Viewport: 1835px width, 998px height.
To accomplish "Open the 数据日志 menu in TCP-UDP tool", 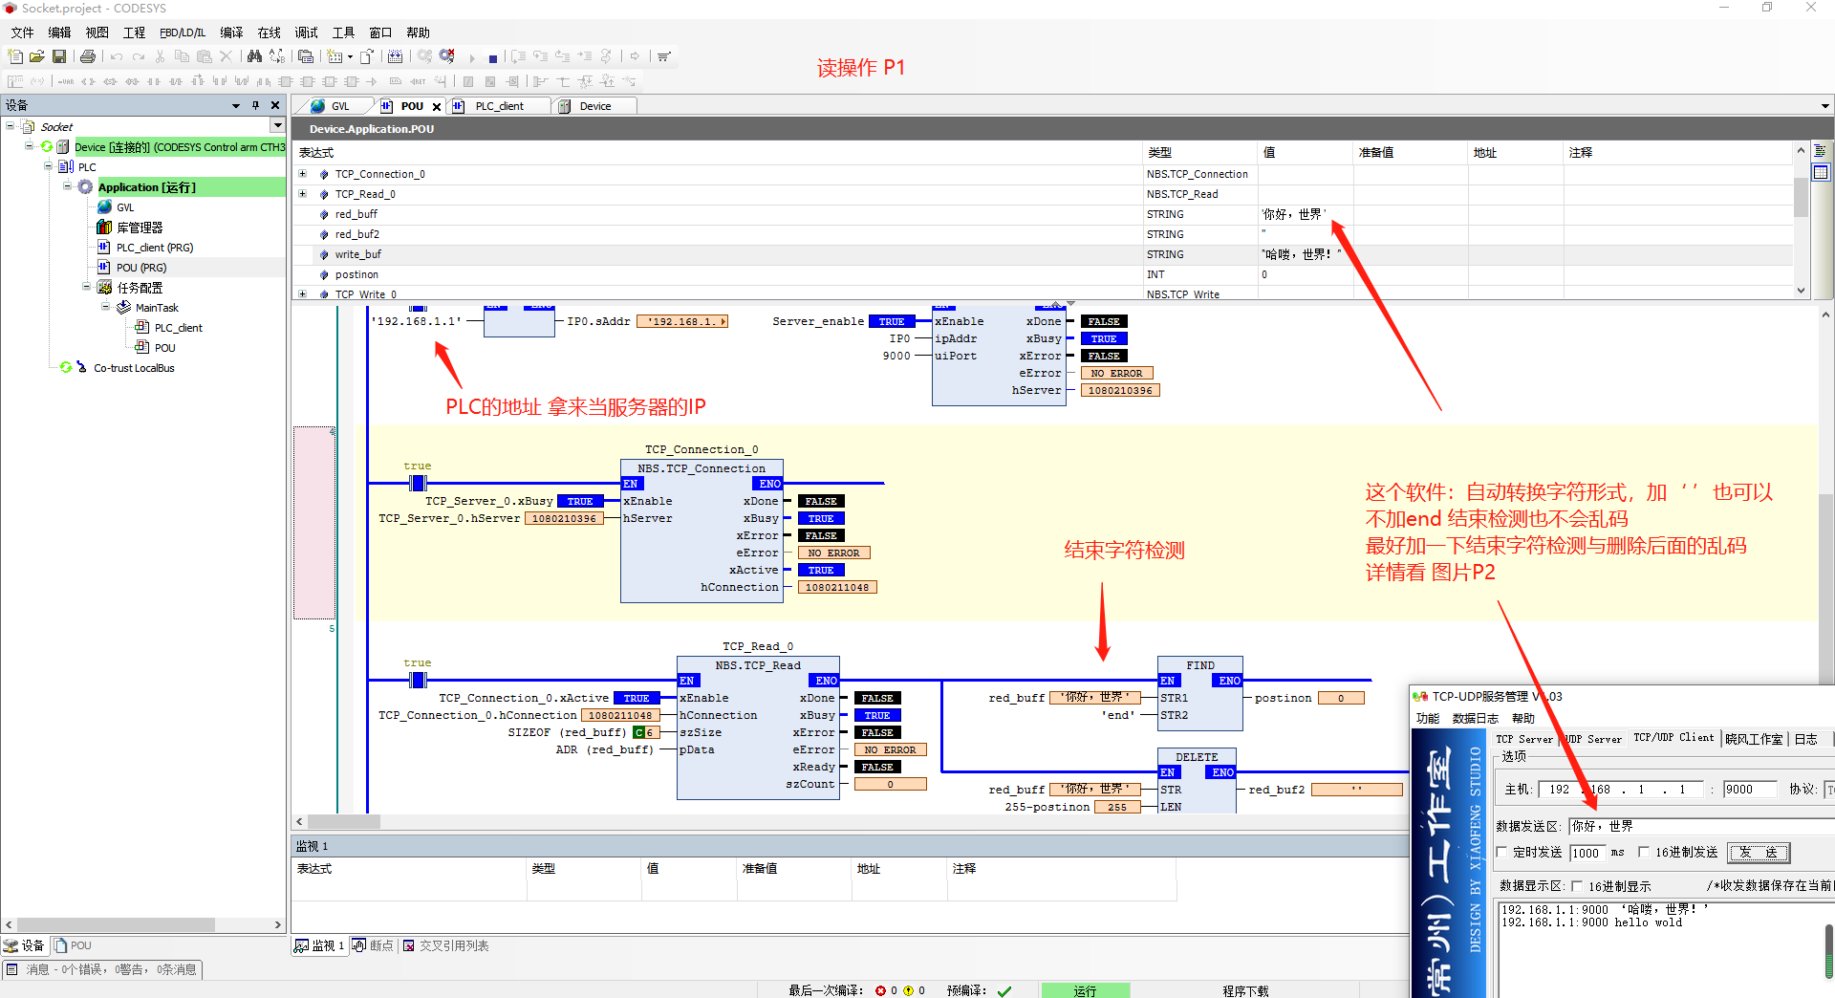I will tap(1476, 718).
